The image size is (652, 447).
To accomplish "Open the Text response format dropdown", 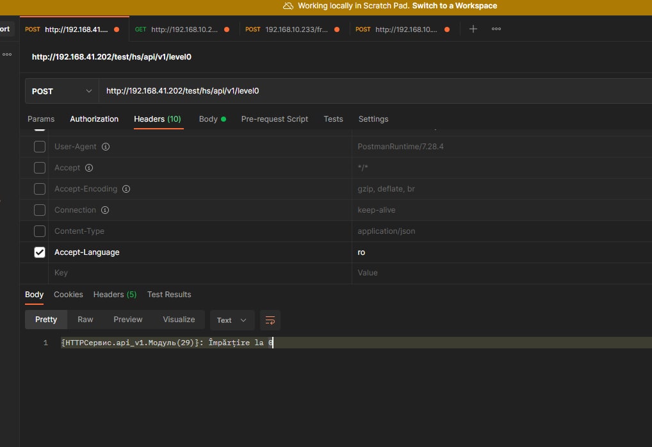I will click(x=232, y=320).
